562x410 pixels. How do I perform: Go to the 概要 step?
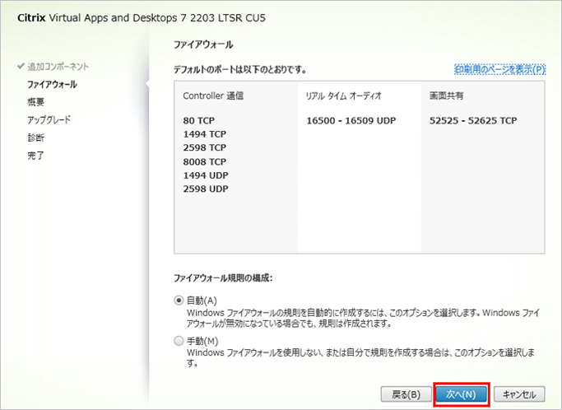click(35, 102)
